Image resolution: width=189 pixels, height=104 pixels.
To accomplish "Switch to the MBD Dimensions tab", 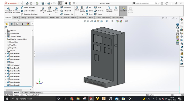I will point(42,18).
